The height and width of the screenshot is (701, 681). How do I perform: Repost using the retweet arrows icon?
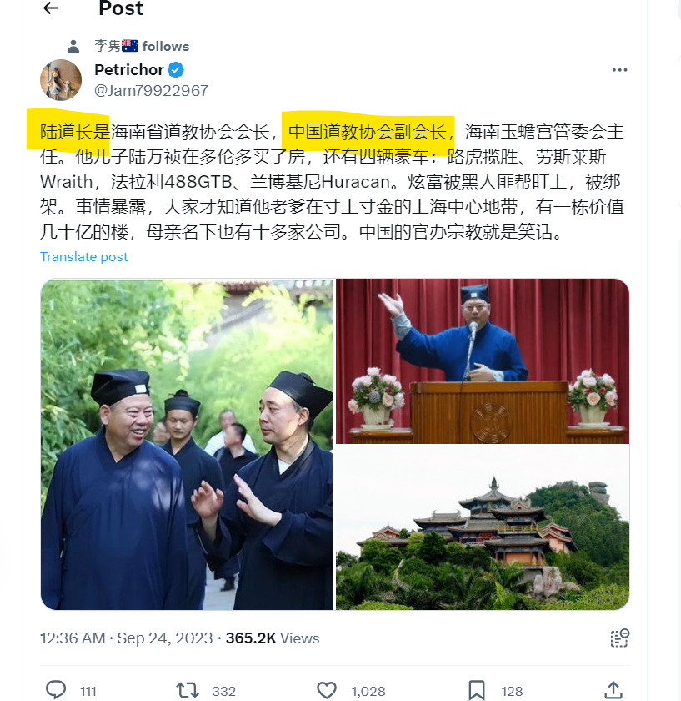[187, 690]
